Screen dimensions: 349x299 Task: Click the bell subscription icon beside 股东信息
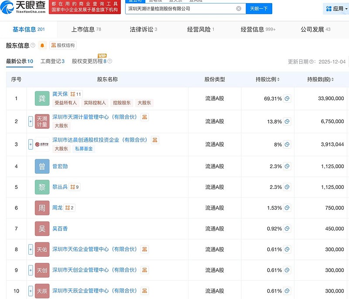(42, 45)
